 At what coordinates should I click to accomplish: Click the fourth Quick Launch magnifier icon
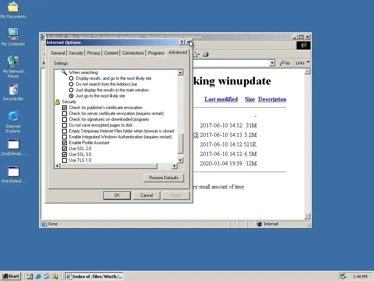click(55, 277)
